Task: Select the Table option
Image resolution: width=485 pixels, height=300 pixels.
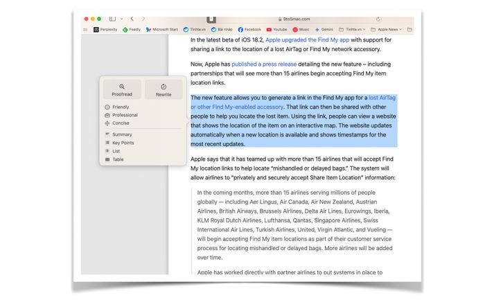Action: (118, 159)
